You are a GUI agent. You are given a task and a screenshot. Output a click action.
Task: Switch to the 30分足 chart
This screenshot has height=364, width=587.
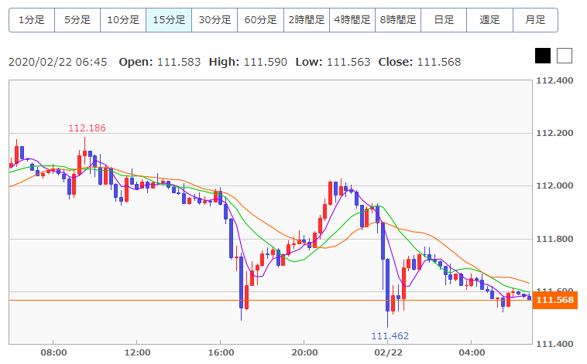[x=215, y=20]
